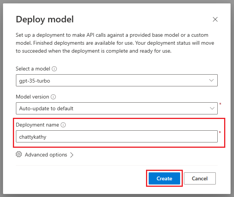
Task: Open the gpt-35-turbo model combo box
Action: tap(117, 80)
